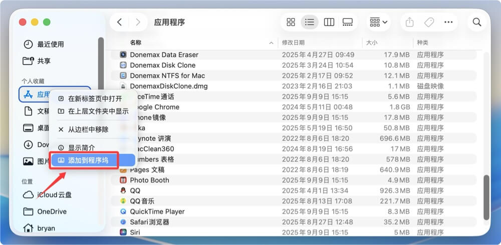Viewport: 501px width, 245px height.
Task: Click the file list vertical scrollbar
Action: [486, 197]
